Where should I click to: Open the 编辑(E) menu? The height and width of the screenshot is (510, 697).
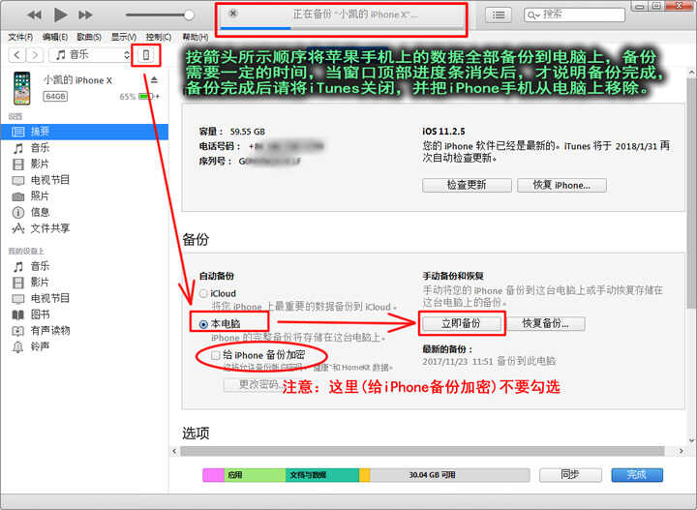[x=54, y=37]
